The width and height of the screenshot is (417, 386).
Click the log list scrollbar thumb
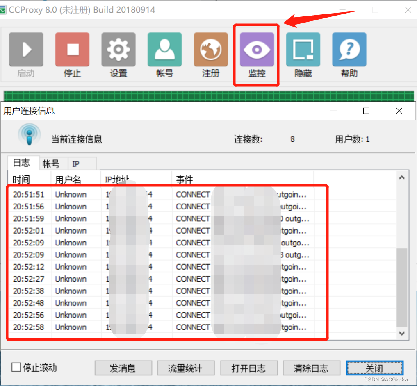click(x=402, y=287)
